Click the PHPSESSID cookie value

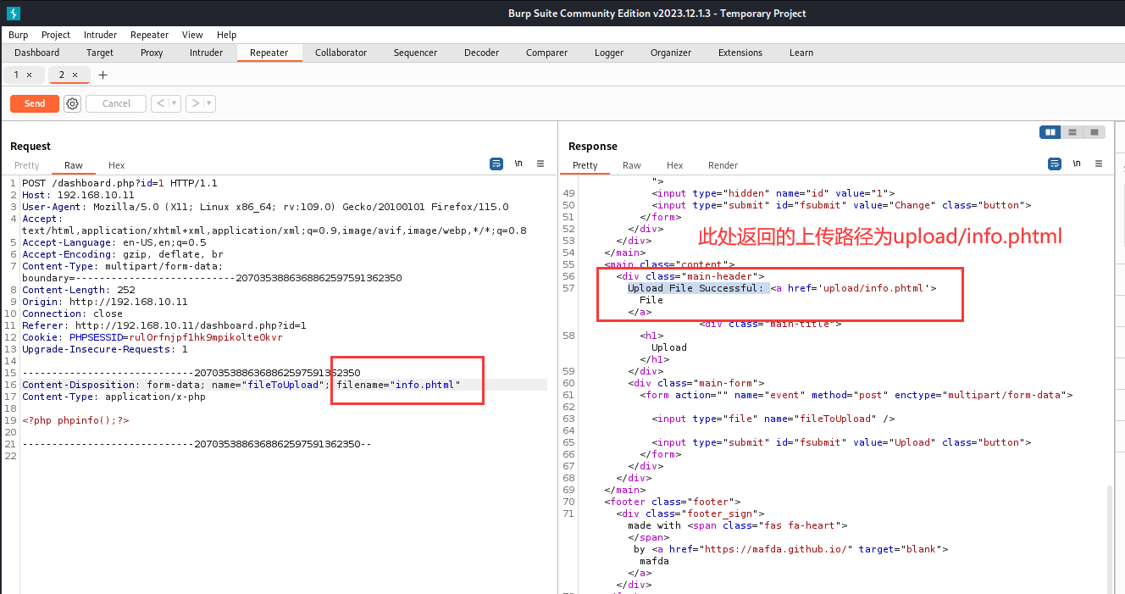point(205,337)
